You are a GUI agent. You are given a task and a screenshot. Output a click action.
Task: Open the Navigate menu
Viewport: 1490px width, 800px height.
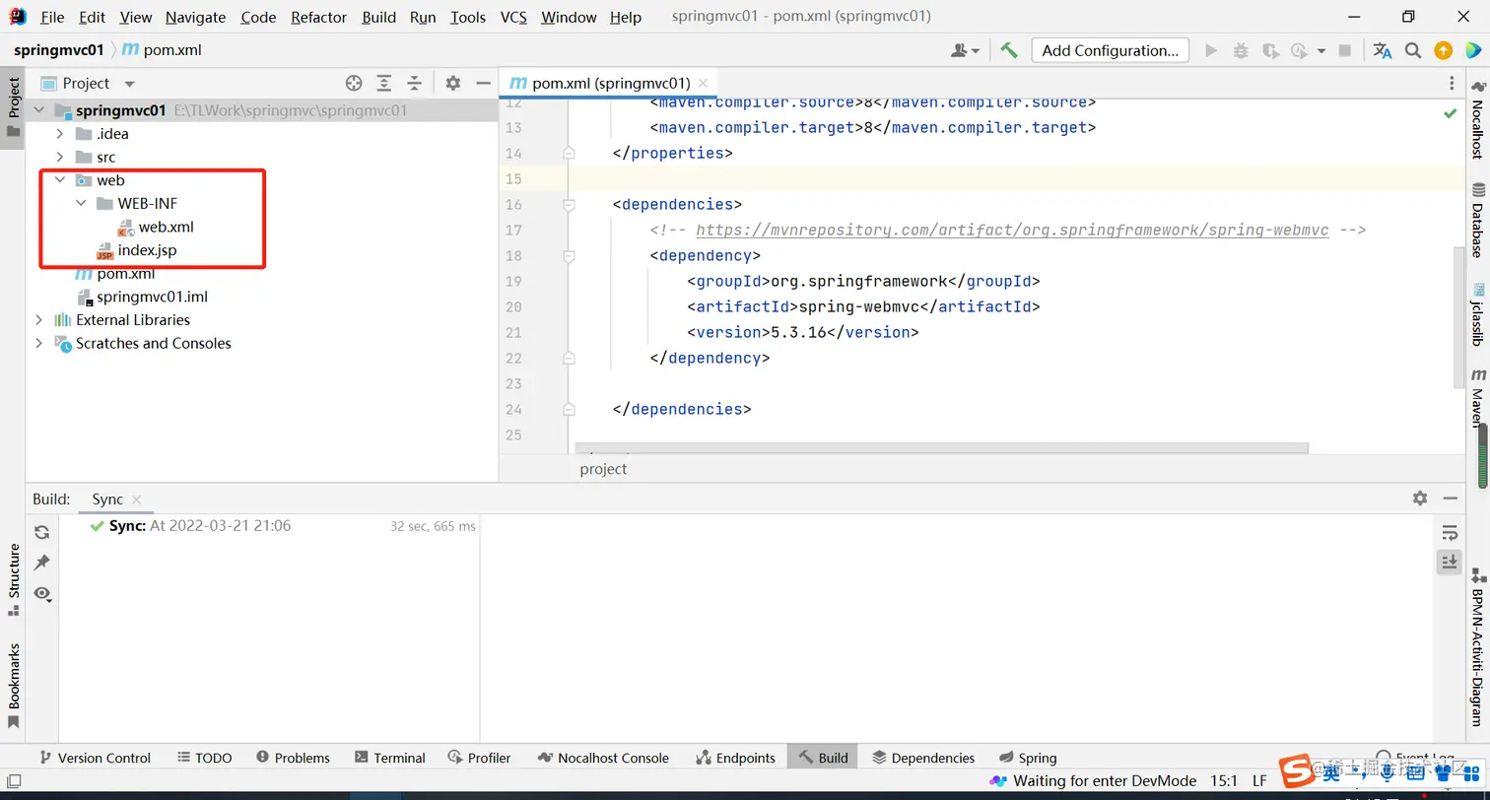click(195, 17)
